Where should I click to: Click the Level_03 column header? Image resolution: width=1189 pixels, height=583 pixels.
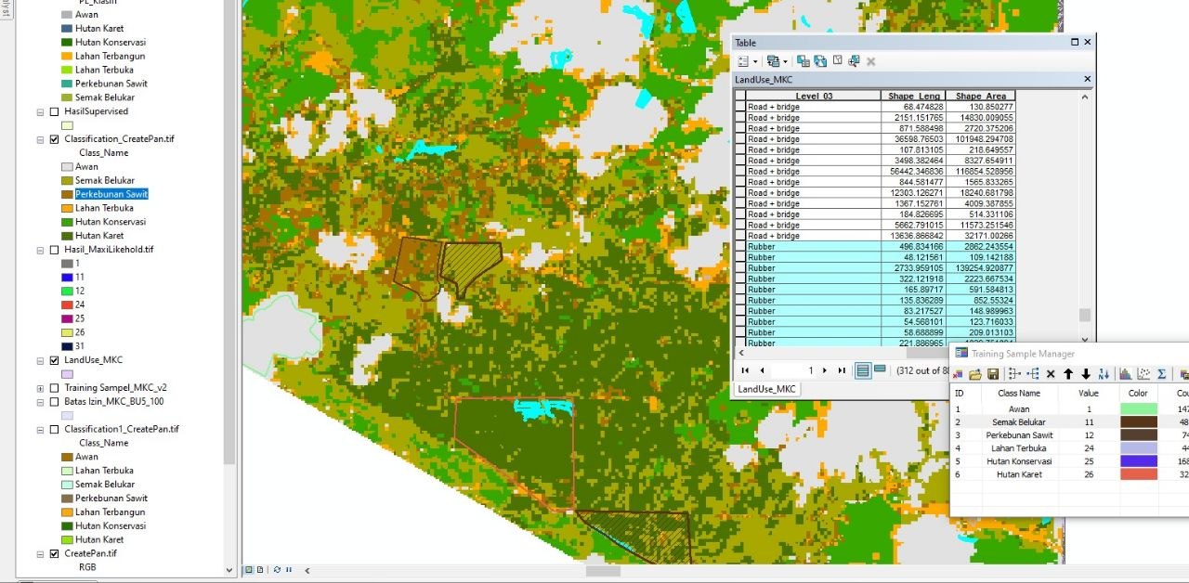tap(814, 96)
